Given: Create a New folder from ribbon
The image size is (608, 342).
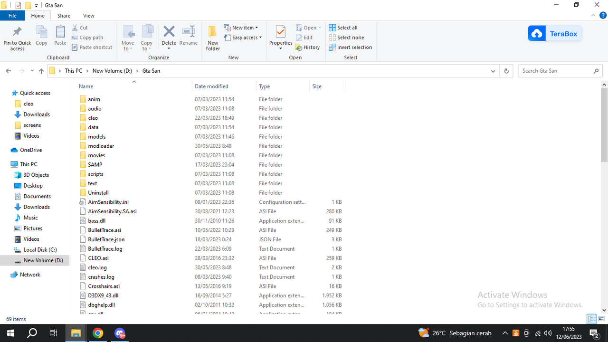Looking at the screenshot, I should pos(213,38).
